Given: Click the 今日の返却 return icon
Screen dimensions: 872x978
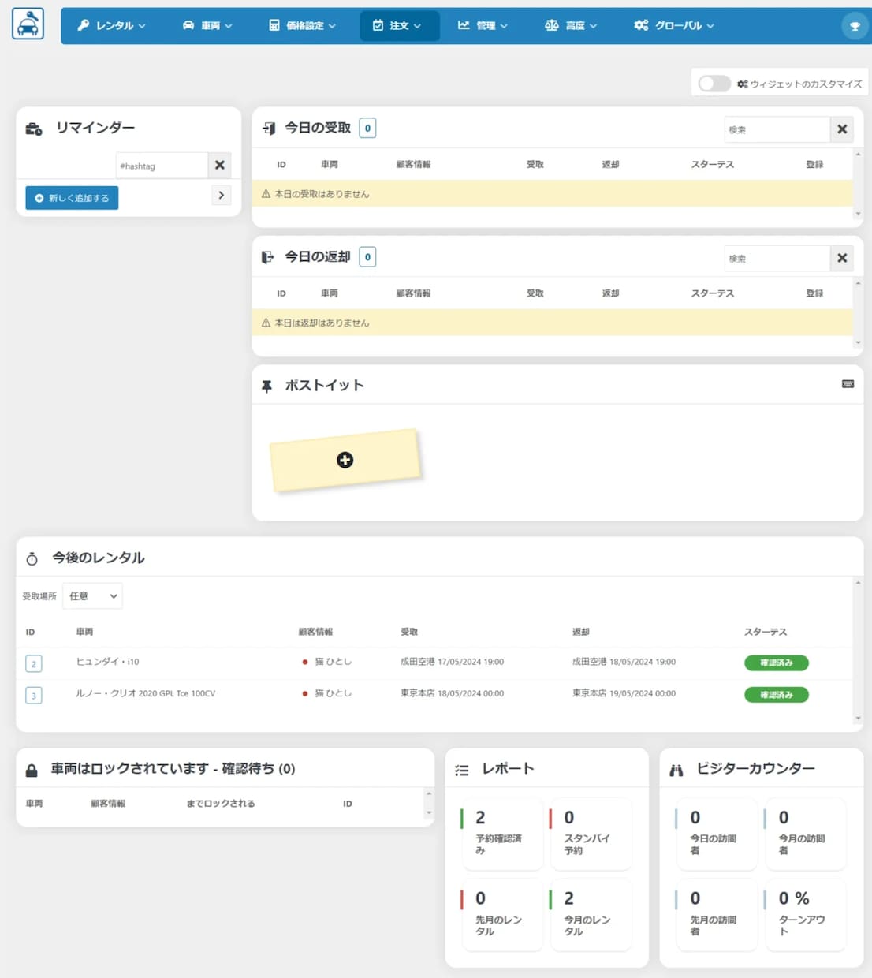Looking at the screenshot, I should (268, 257).
